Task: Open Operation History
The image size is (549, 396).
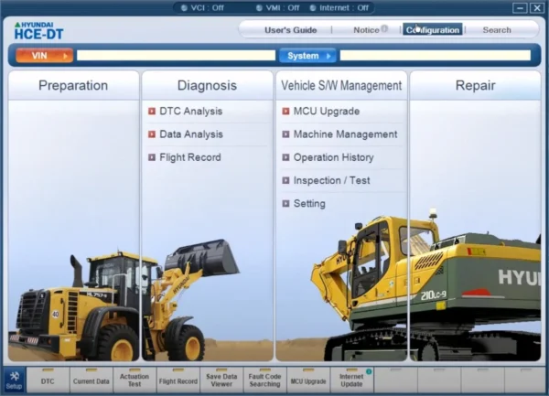Action: click(334, 157)
